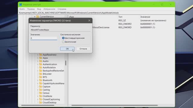Select the BITS tree label
Viewport: 193px width, 108px height.
point(45,77)
